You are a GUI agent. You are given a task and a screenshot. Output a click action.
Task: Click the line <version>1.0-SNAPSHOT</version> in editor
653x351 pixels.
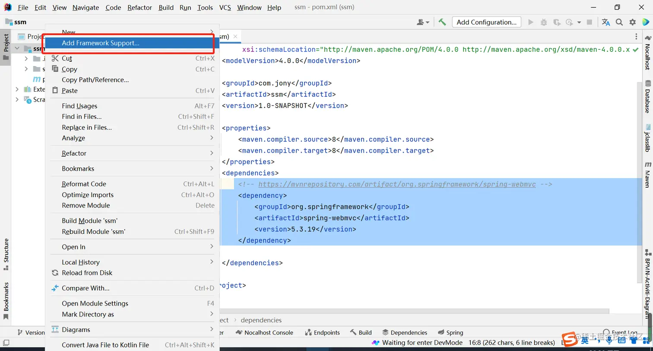[285, 105]
